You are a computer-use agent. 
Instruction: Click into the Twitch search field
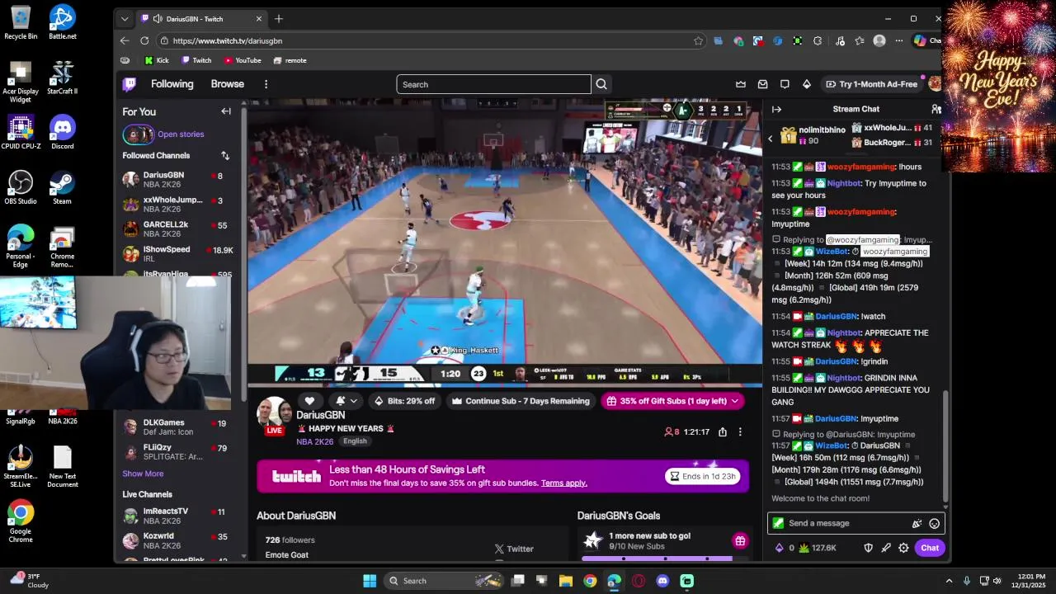coord(493,84)
